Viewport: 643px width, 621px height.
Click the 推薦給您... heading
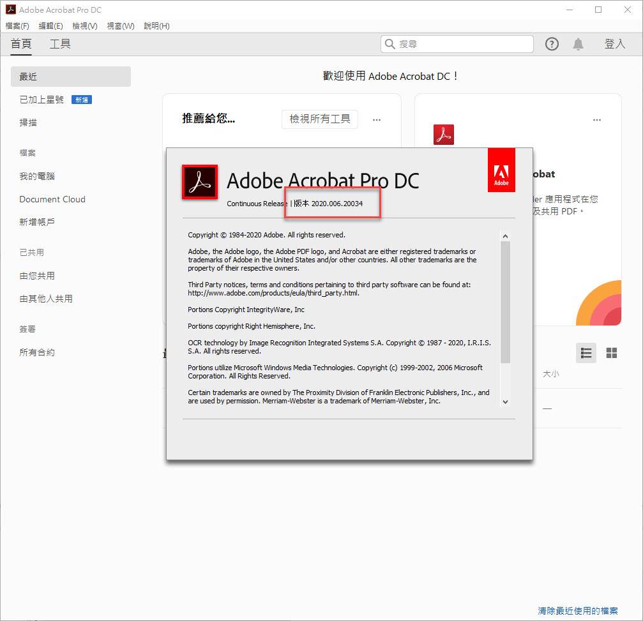(x=208, y=119)
